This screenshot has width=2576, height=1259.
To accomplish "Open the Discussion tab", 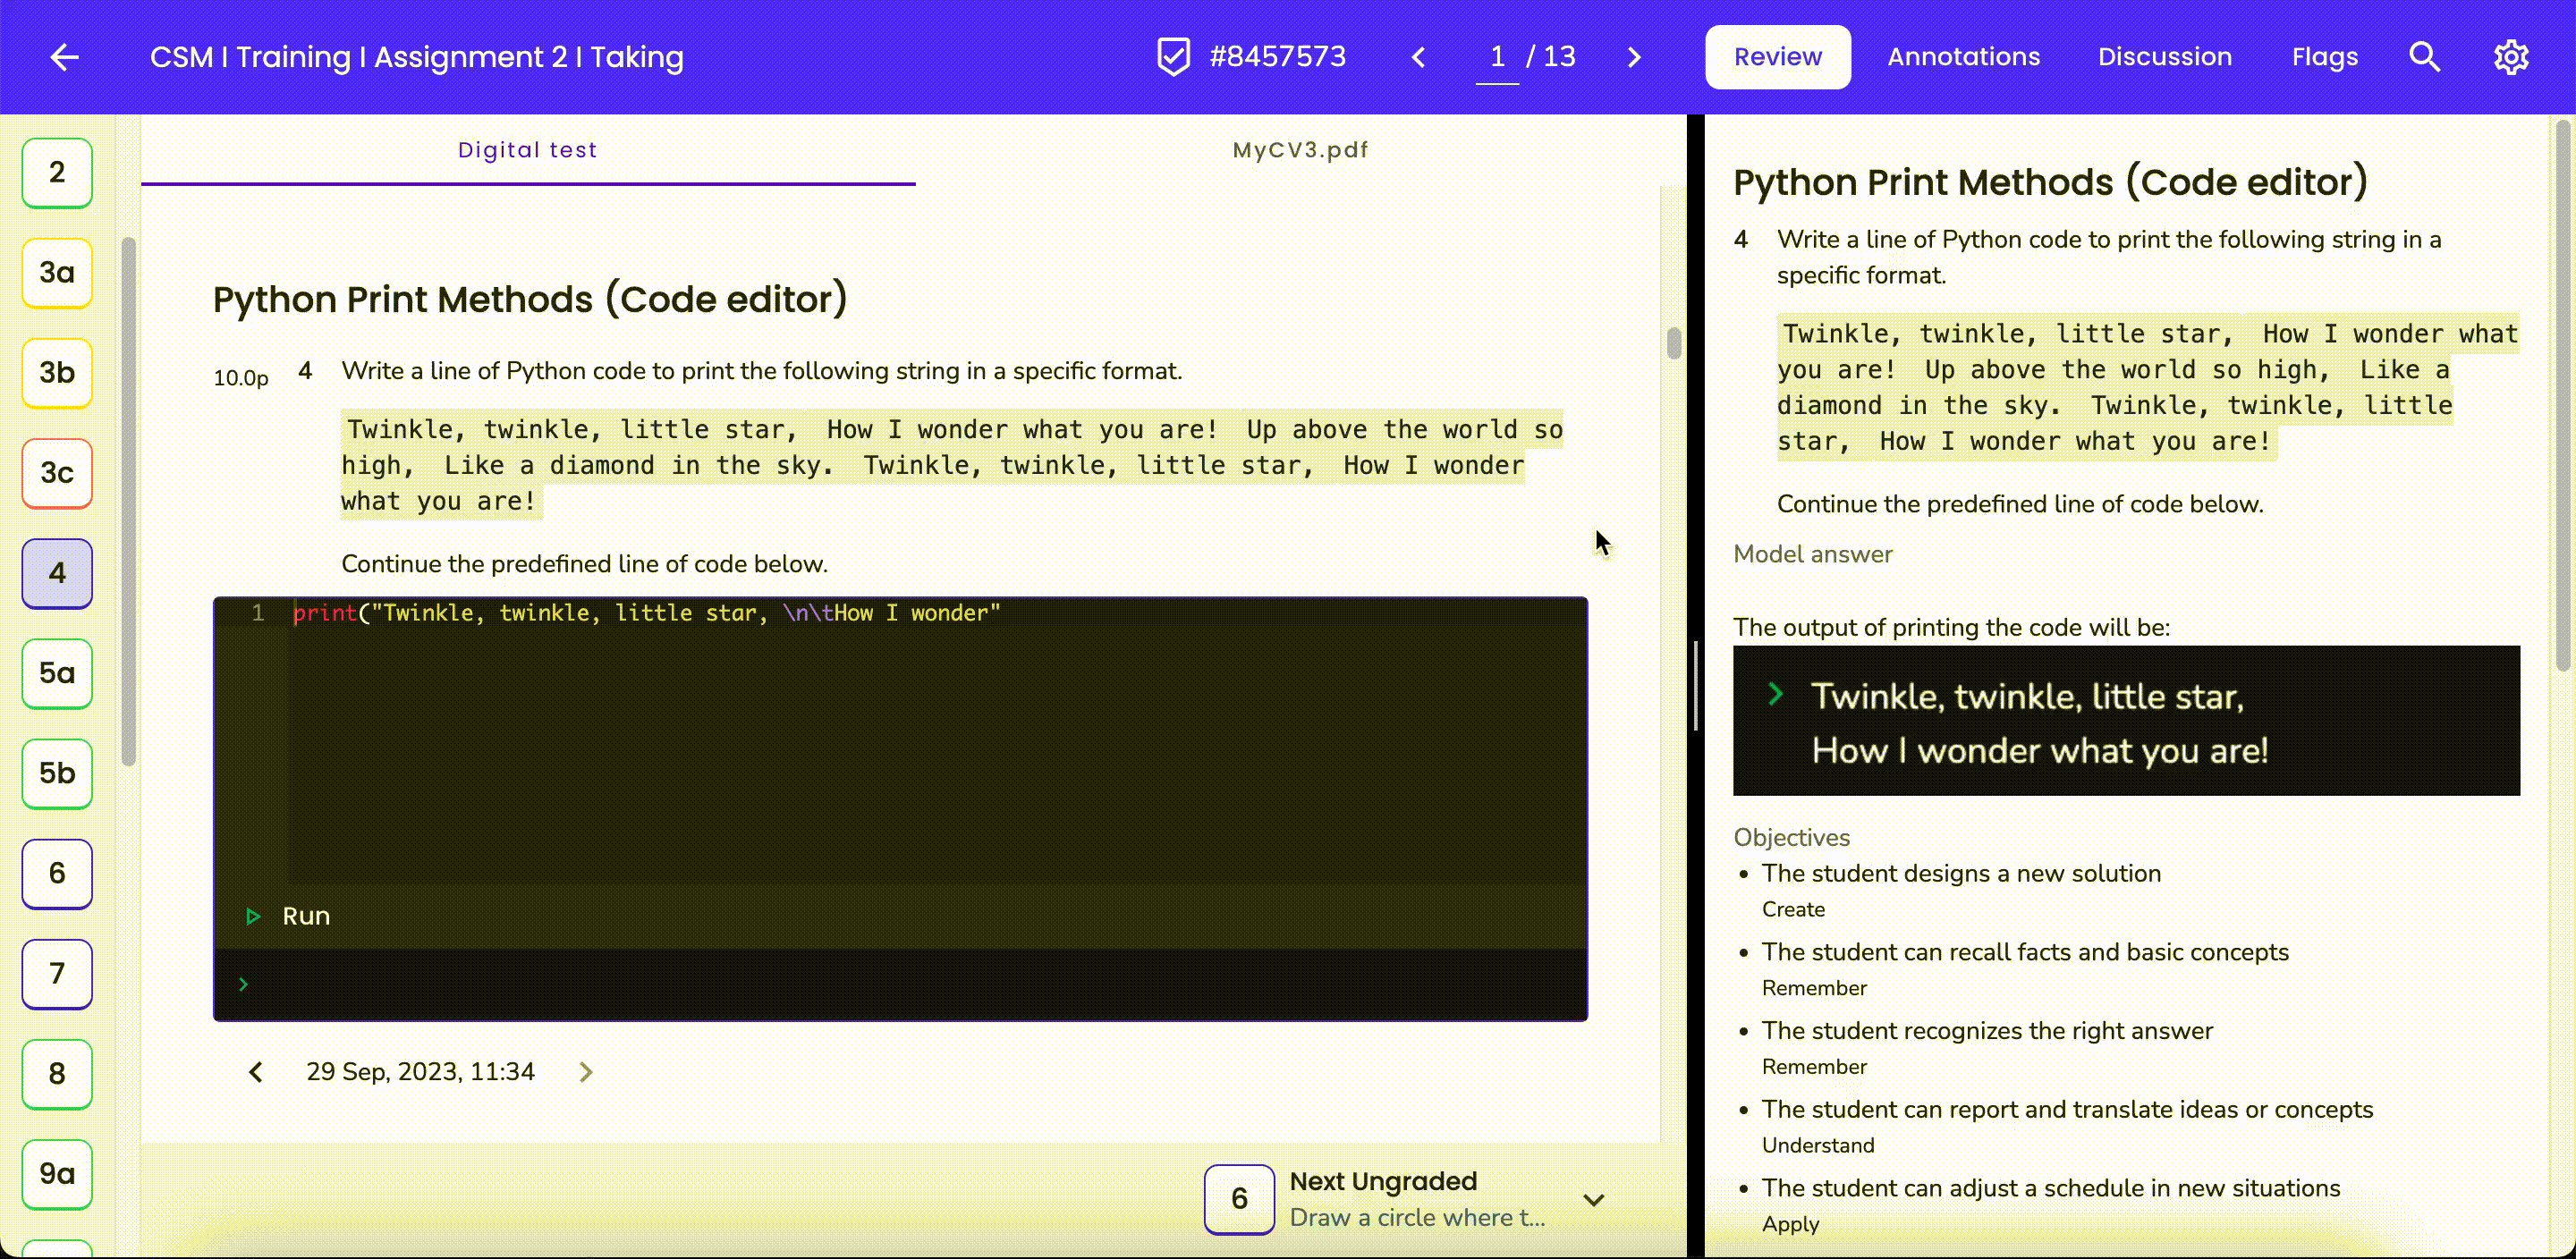I will point(2164,57).
